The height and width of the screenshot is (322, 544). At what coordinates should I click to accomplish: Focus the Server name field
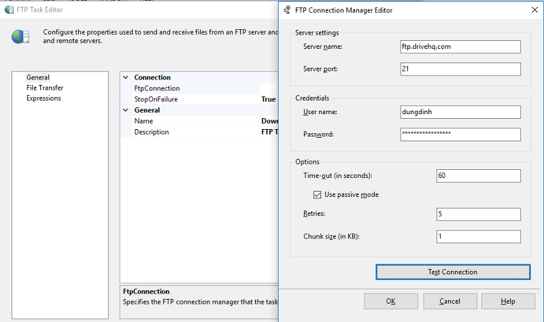(x=460, y=47)
